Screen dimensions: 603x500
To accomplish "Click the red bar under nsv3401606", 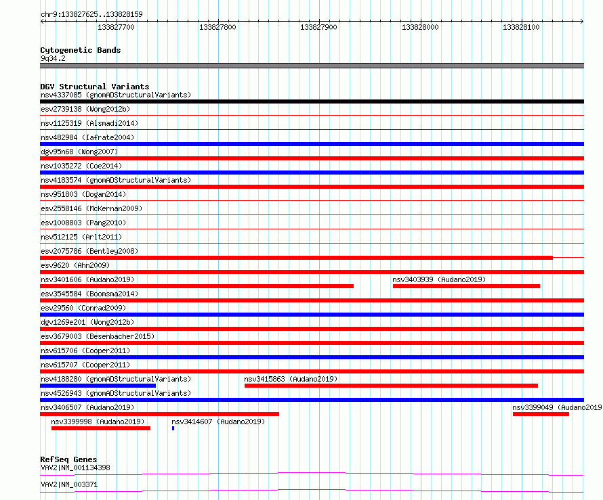I will (197, 286).
